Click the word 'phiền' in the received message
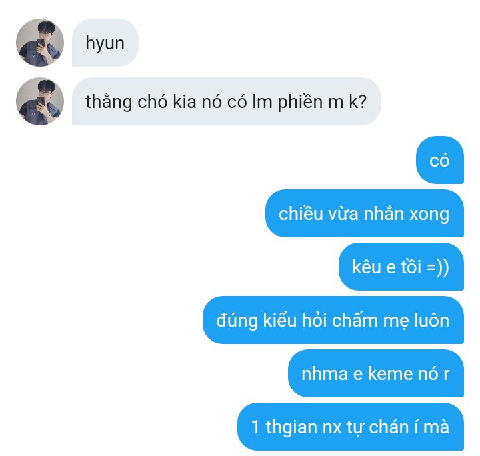Viewport: 480px width, 456px height. pyautogui.click(x=300, y=102)
